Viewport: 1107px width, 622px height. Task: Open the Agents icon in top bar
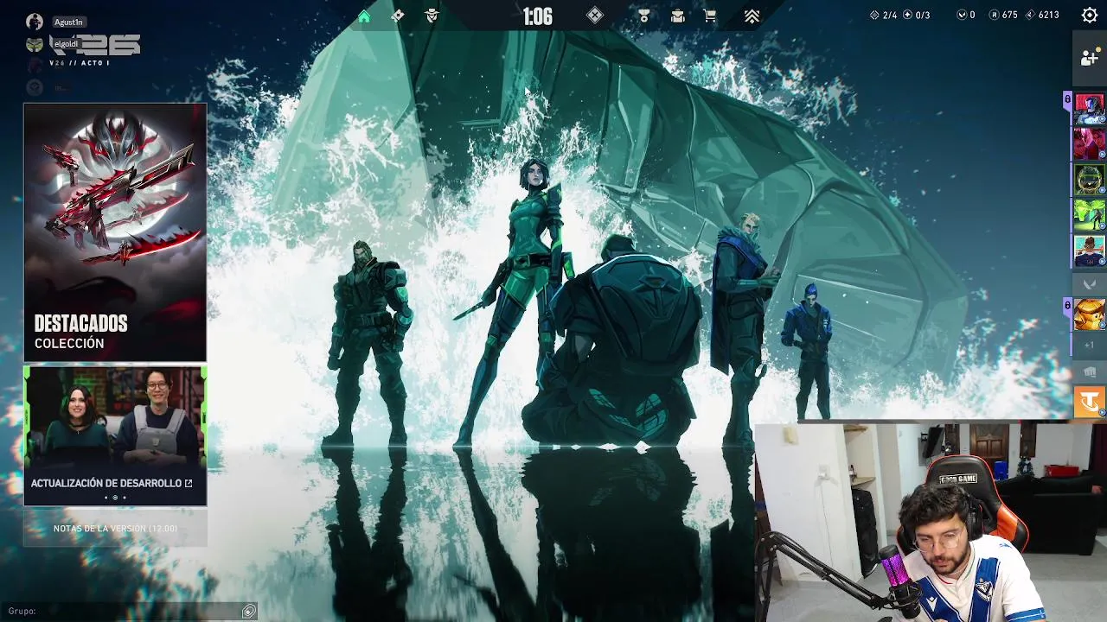[x=432, y=16]
